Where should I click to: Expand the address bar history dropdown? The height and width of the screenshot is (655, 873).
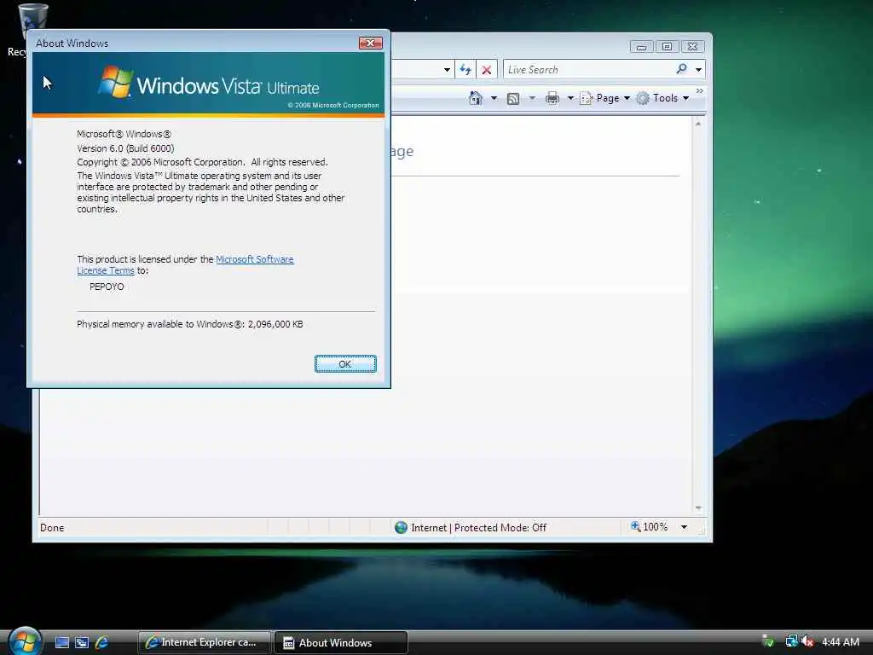447,70
